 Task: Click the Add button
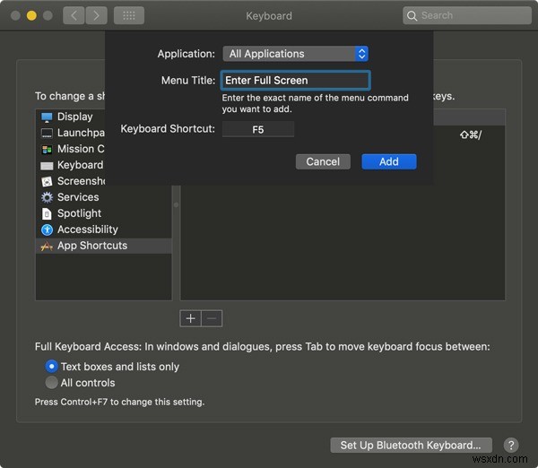389,161
